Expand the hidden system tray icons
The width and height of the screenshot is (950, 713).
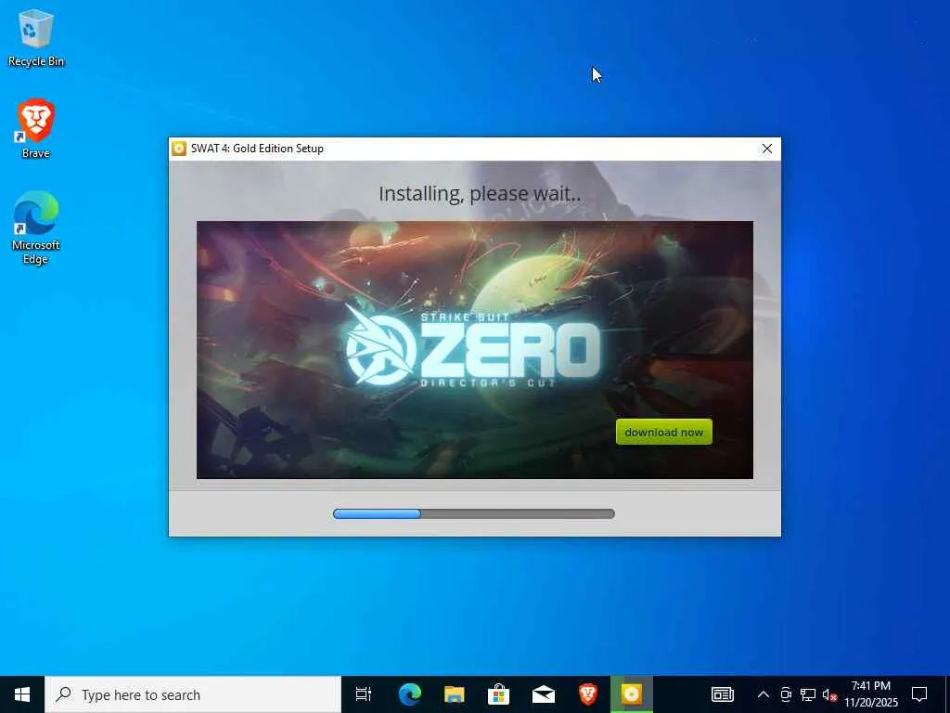(764, 694)
